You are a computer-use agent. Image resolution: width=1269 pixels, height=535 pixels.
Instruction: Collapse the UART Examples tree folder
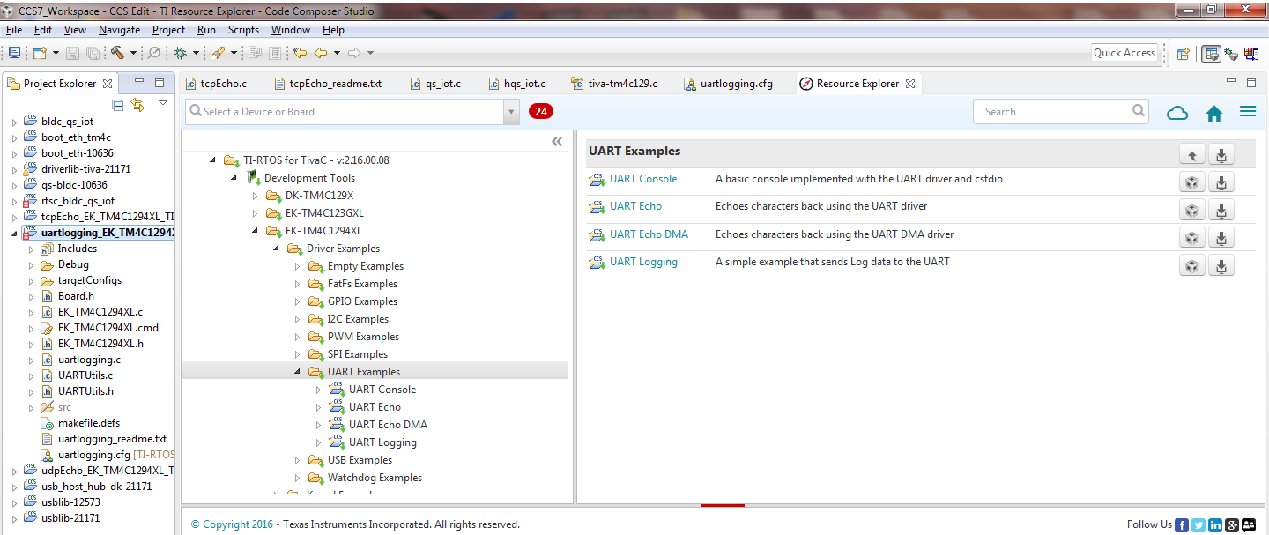tap(297, 372)
